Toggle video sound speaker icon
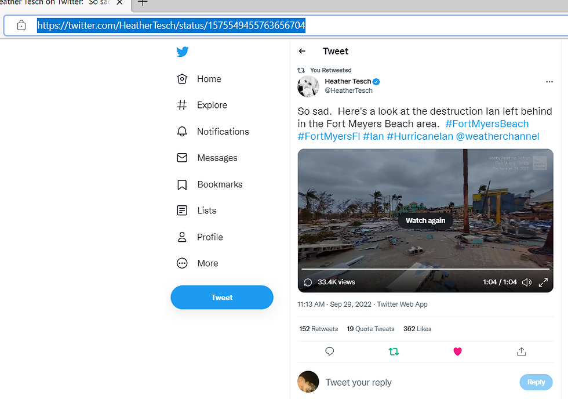The height and width of the screenshot is (399, 568). tap(527, 282)
